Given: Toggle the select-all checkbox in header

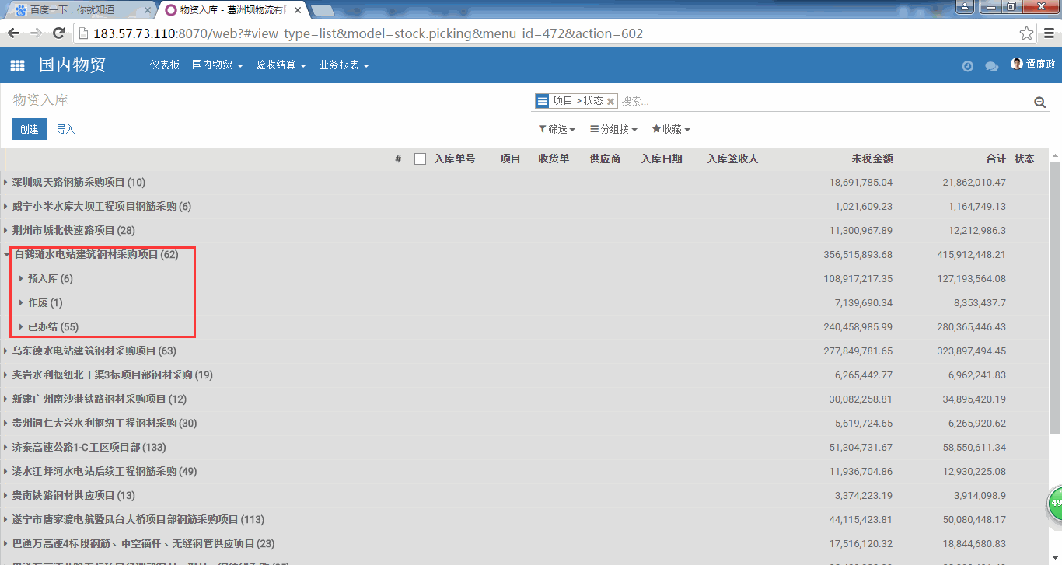Looking at the screenshot, I should 421,159.
